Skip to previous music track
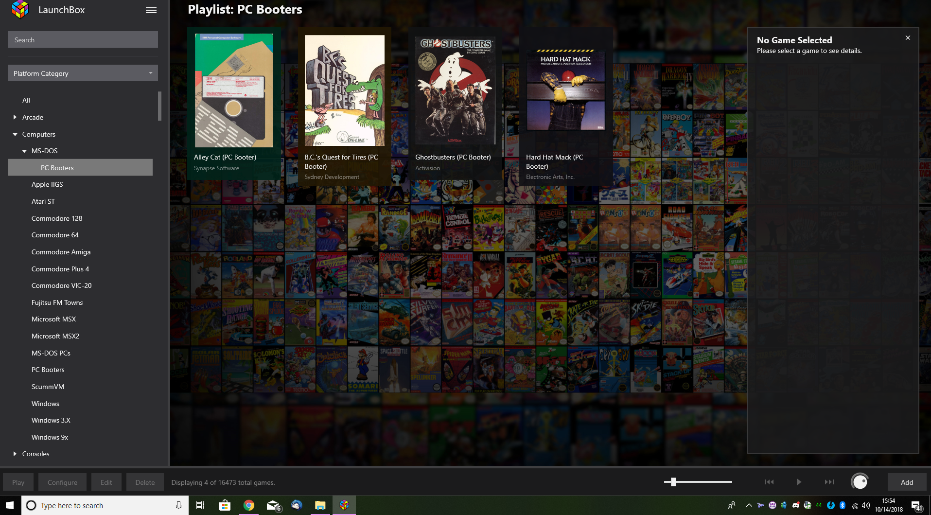 click(769, 482)
